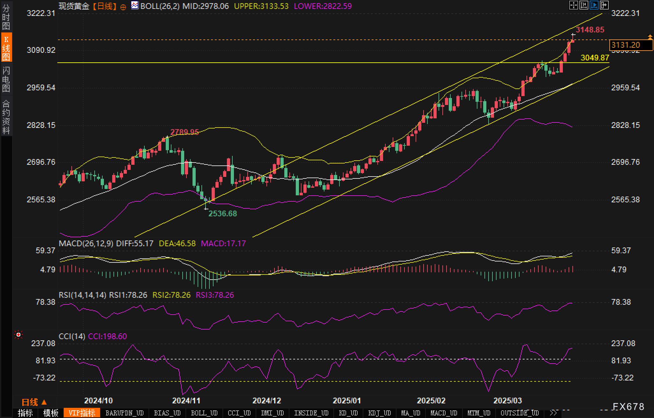Open the 闪电图 sidebar view
This screenshot has height=418, width=654.
click(x=6, y=79)
